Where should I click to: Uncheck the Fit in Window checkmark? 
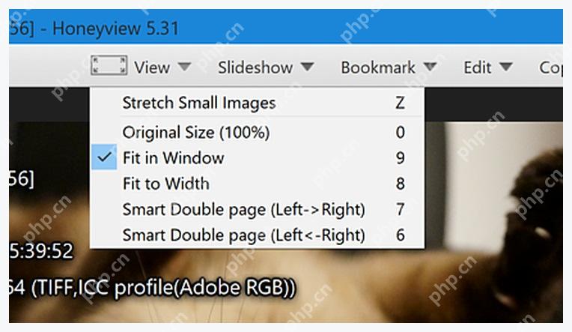point(104,157)
